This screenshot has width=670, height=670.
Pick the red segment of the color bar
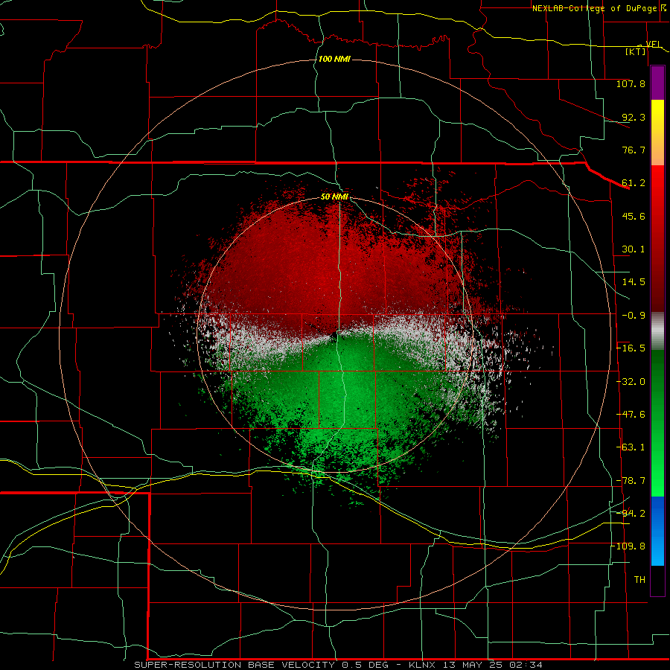coord(657,238)
